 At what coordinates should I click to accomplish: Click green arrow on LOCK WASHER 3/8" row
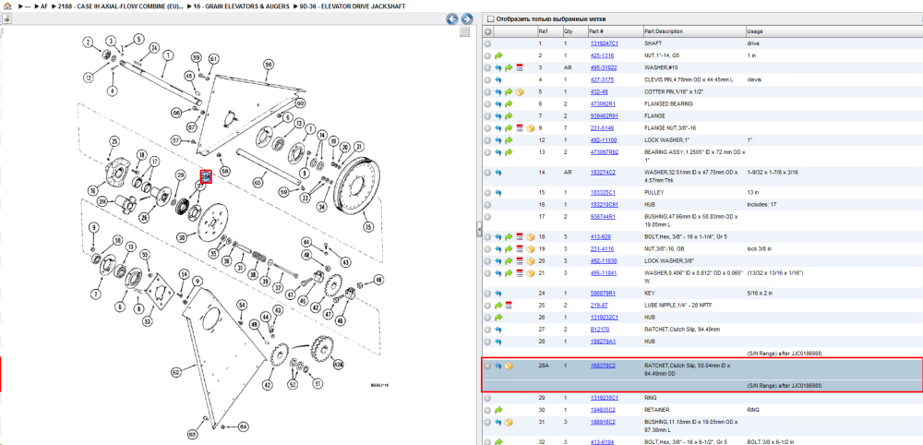pos(509,260)
